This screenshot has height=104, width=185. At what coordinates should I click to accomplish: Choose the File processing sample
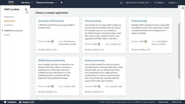point(93,21)
